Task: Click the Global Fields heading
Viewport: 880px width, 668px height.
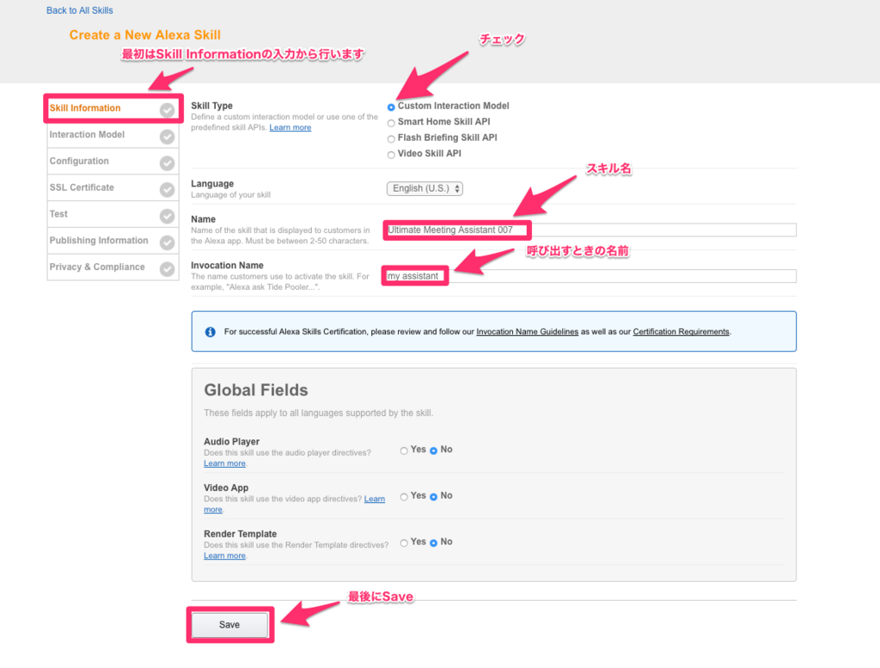Action: (256, 390)
